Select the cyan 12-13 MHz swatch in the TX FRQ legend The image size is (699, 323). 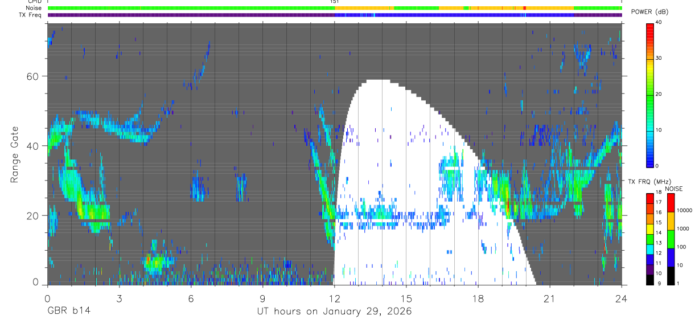[651, 250]
